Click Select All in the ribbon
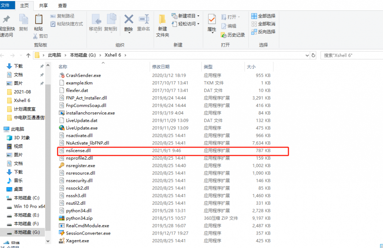 click(263, 16)
